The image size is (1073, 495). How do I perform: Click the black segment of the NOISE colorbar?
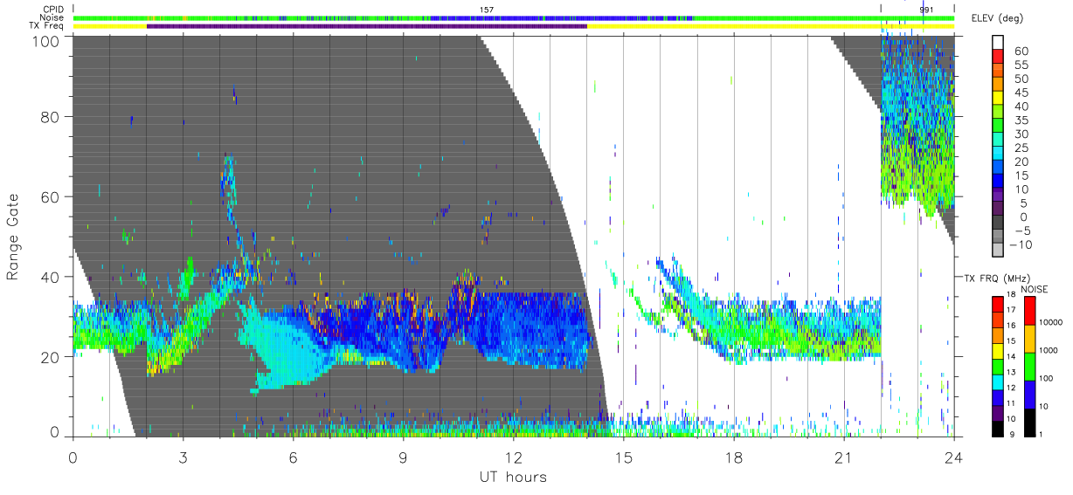coord(1031,422)
